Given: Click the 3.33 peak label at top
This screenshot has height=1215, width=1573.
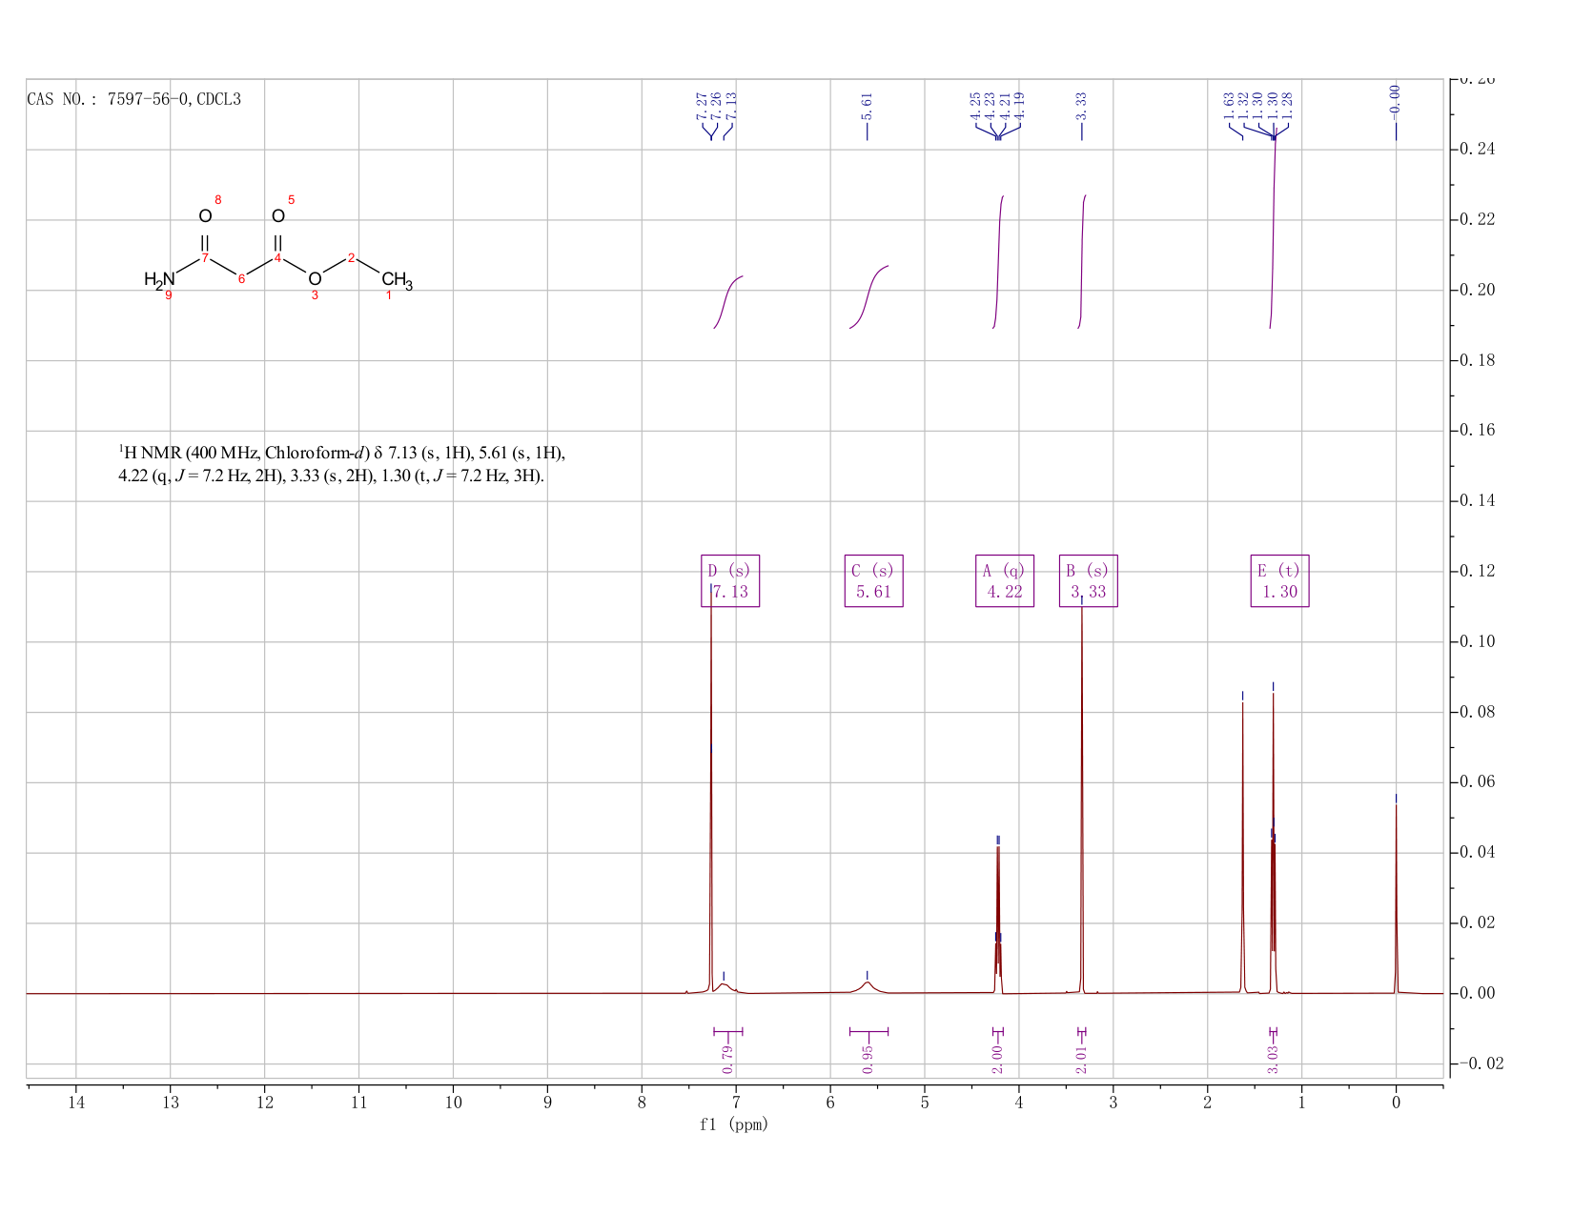Looking at the screenshot, I should 1082,106.
